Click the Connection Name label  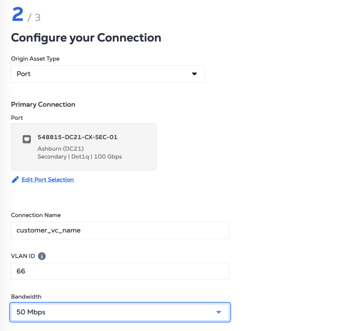coord(36,215)
